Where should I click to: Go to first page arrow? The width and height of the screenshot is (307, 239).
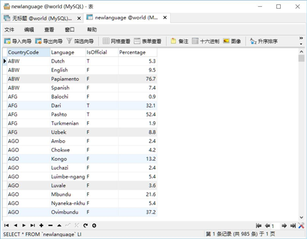pos(258,225)
